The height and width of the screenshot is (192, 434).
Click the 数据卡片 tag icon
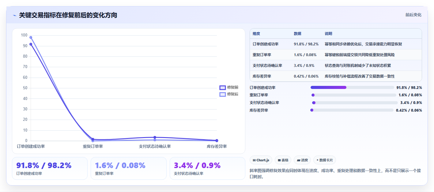tap(317, 160)
